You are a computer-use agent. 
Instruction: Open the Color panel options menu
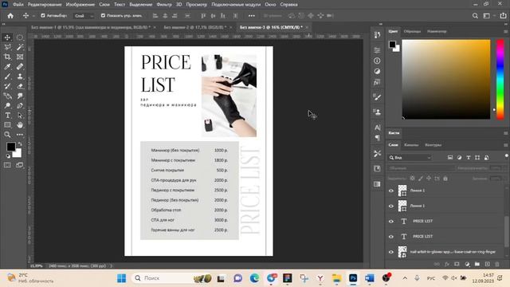tap(506, 32)
